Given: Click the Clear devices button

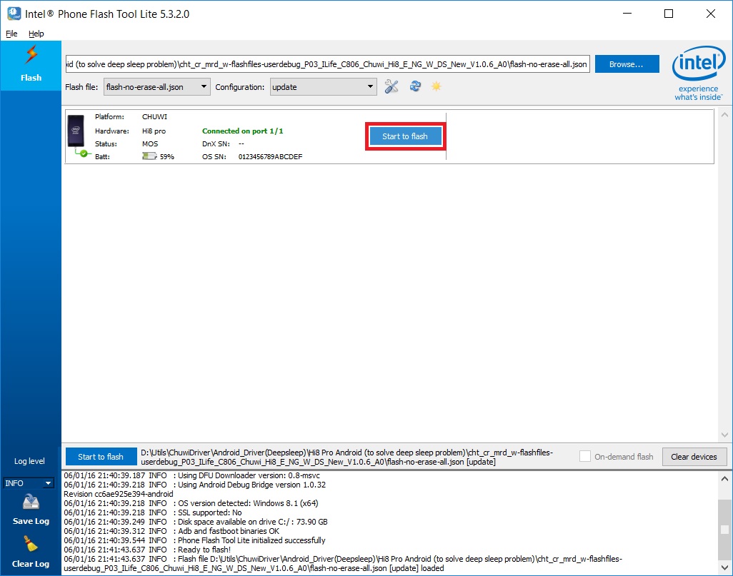Looking at the screenshot, I should 694,457.
